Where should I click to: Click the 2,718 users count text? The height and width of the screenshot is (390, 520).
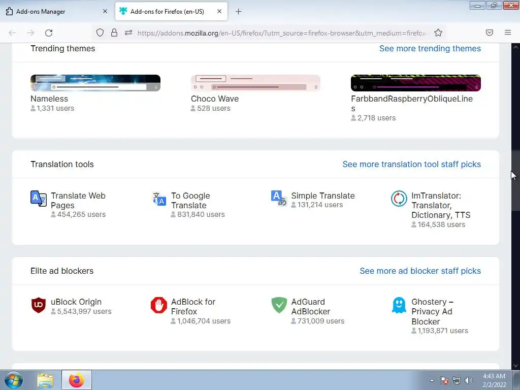tap(376, 118)
